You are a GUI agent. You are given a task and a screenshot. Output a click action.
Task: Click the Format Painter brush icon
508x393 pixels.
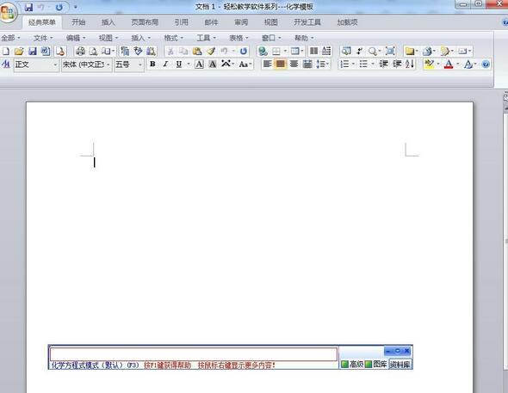point(211,51)
